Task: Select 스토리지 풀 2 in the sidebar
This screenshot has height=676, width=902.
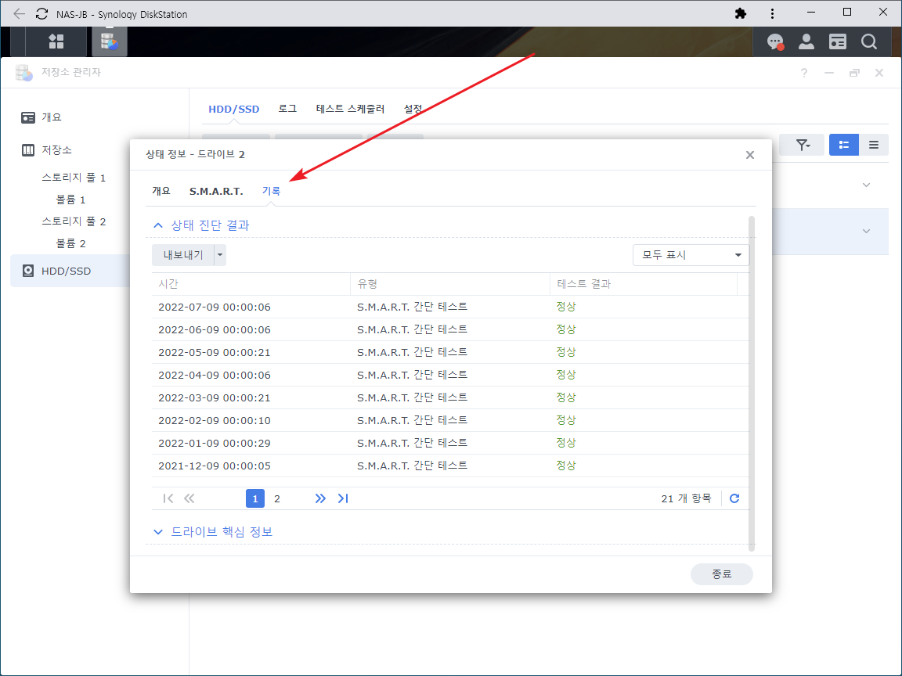Action: click(74, 221)
